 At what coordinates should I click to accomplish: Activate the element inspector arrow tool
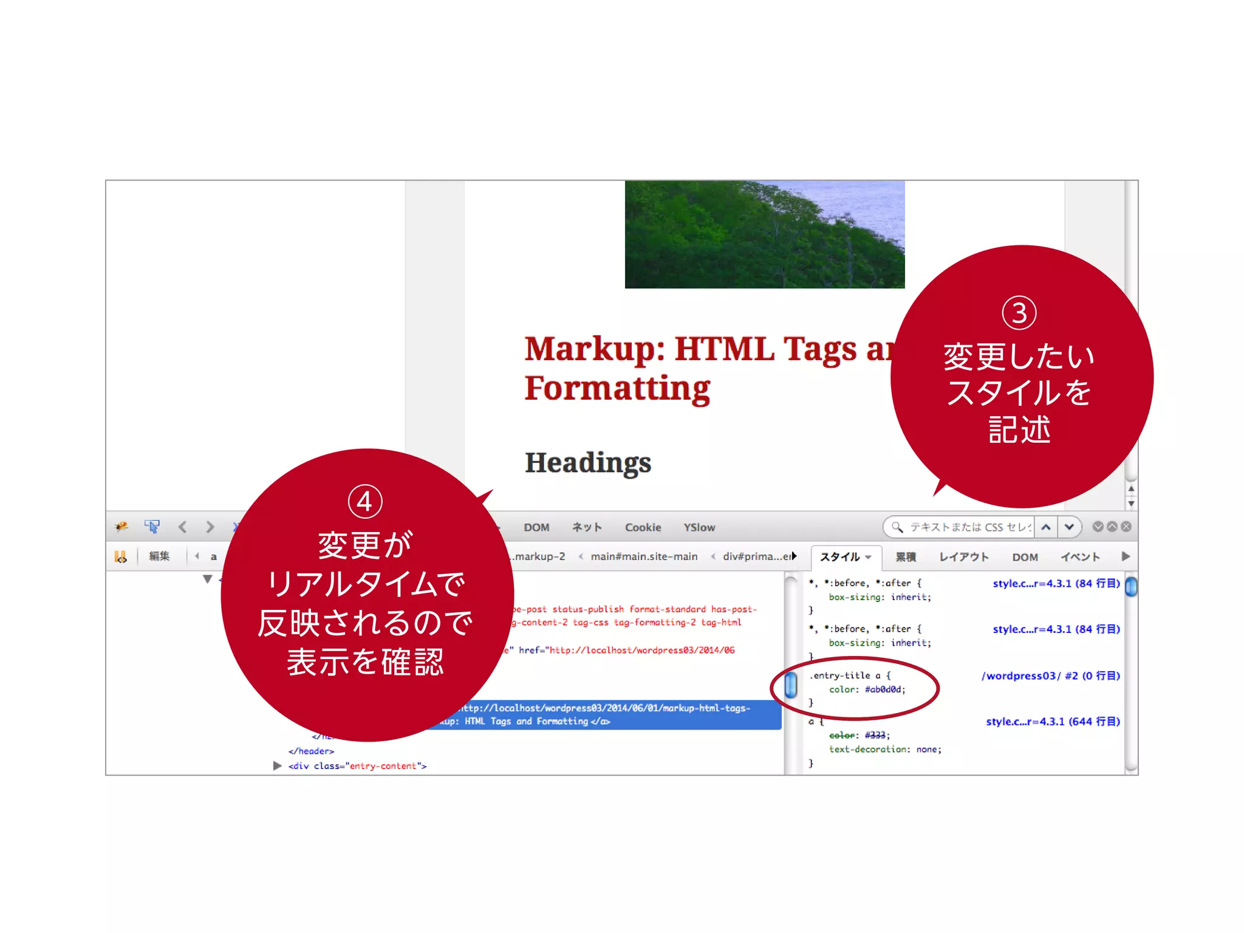click(x=152, y=527)
